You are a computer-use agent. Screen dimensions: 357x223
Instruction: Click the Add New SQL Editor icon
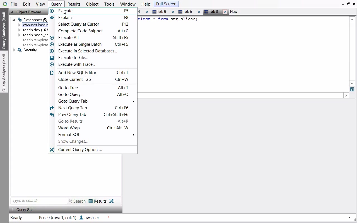tap(52, 73)
